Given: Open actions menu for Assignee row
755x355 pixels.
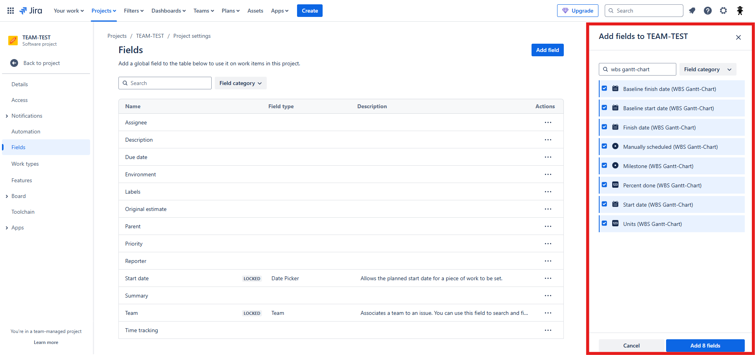Looking at the screenshot, I should 548,122.
